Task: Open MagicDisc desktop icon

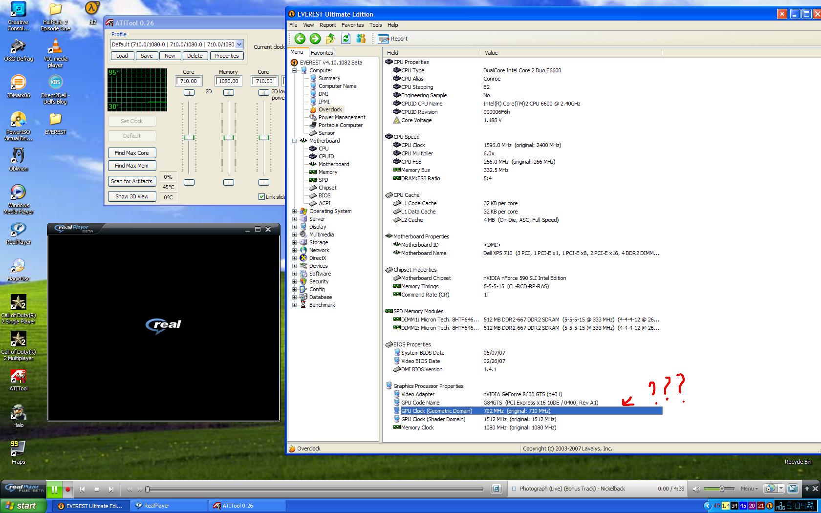Action: click(x=18, y=270)
